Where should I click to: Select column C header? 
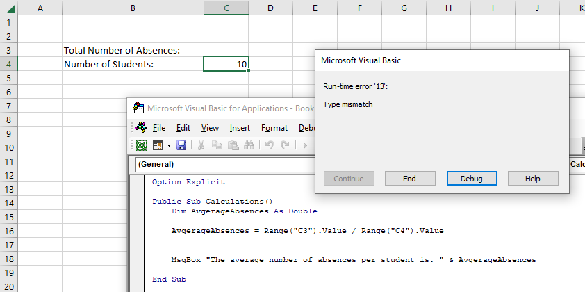(x=226, y=8)
